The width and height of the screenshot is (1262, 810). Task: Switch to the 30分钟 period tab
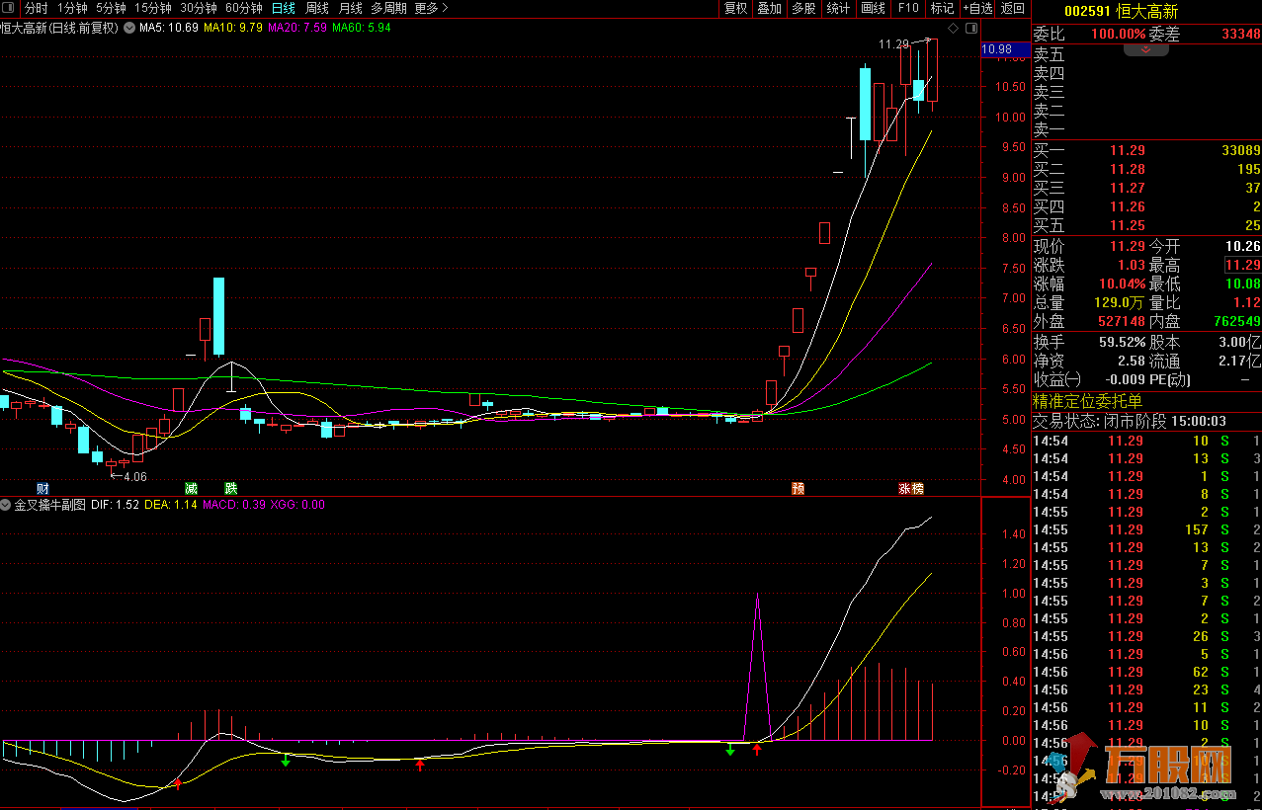point(198,8)
